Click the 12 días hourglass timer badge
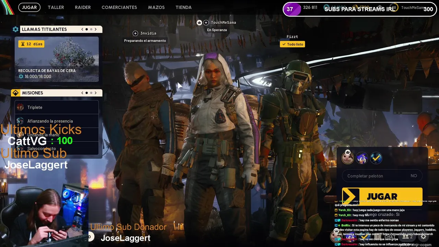This screenshot has width=439, height=247. click(31, 44)
